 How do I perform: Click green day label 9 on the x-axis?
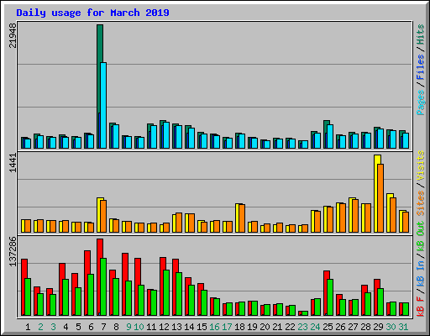128,327
